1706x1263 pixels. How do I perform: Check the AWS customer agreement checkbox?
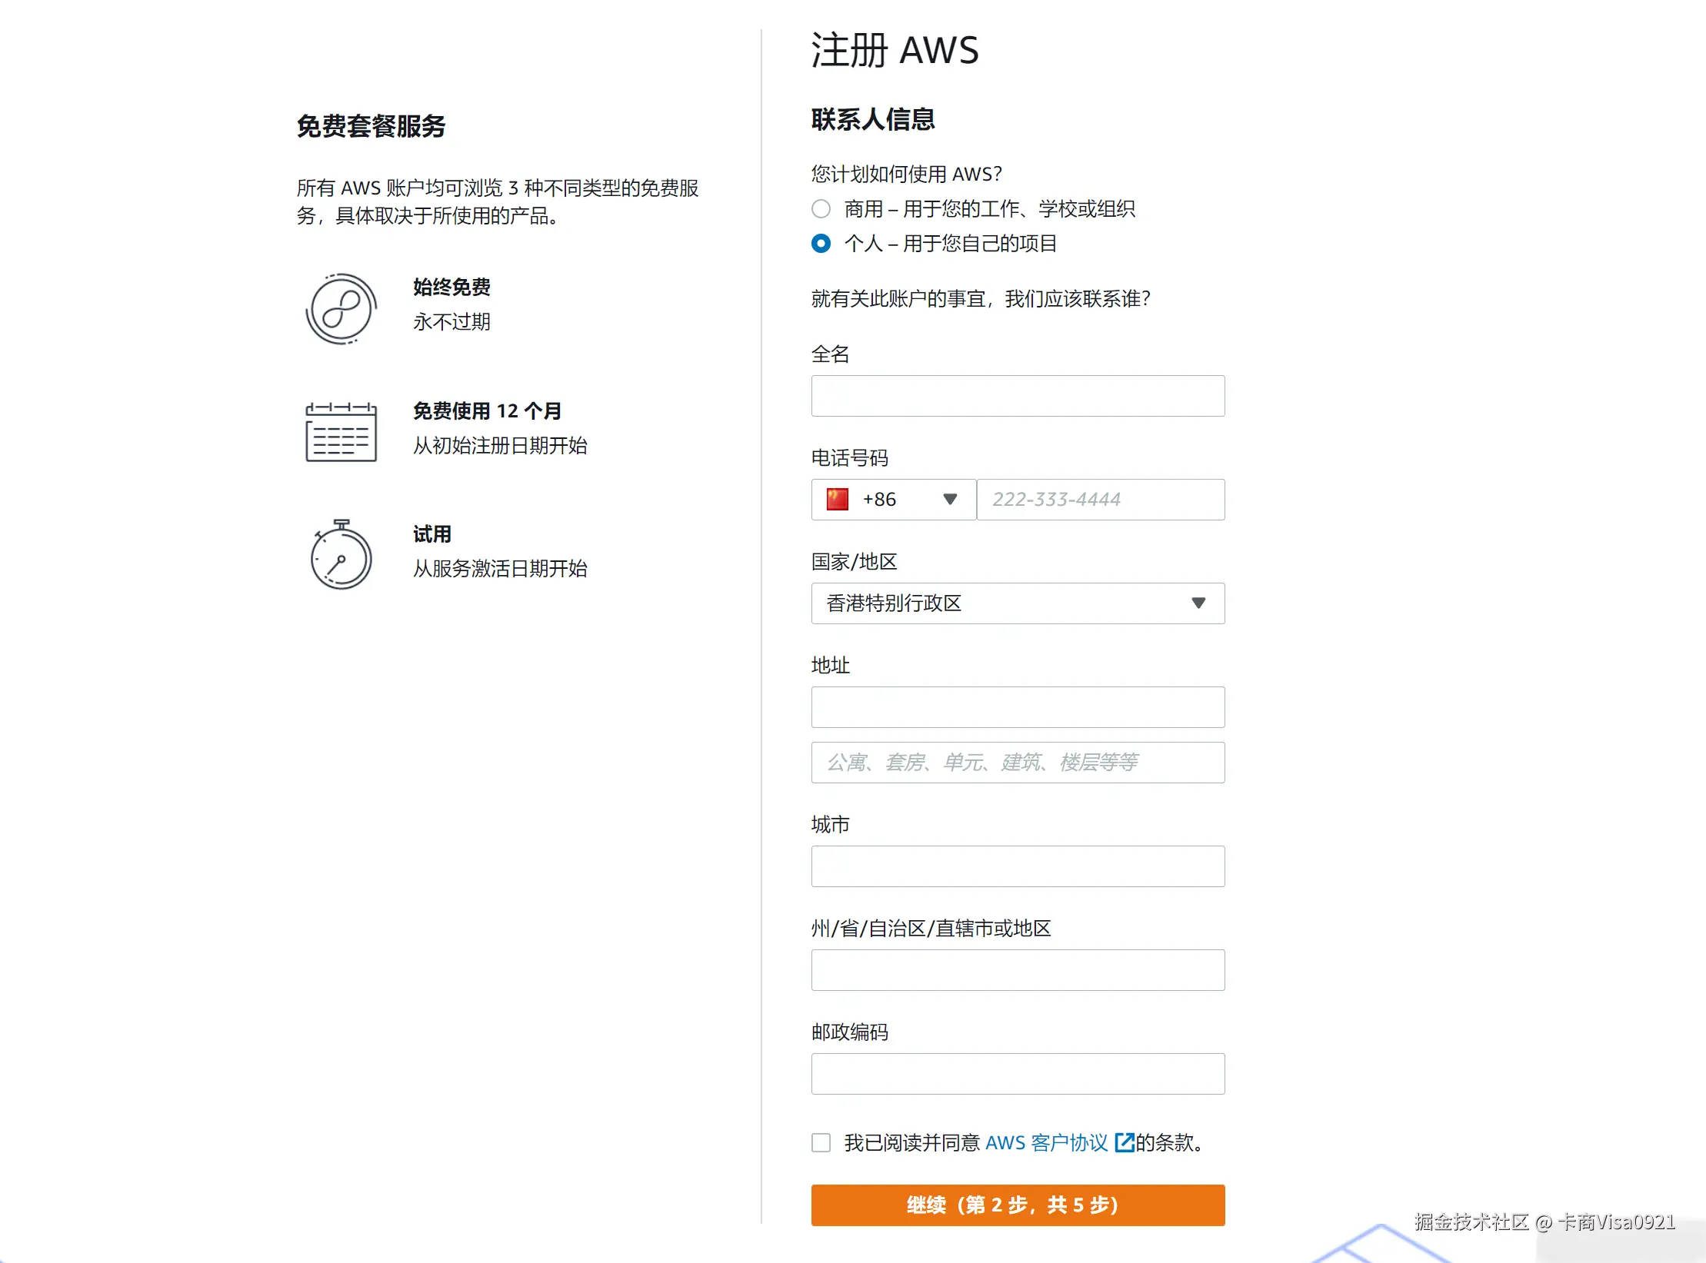821,1142
